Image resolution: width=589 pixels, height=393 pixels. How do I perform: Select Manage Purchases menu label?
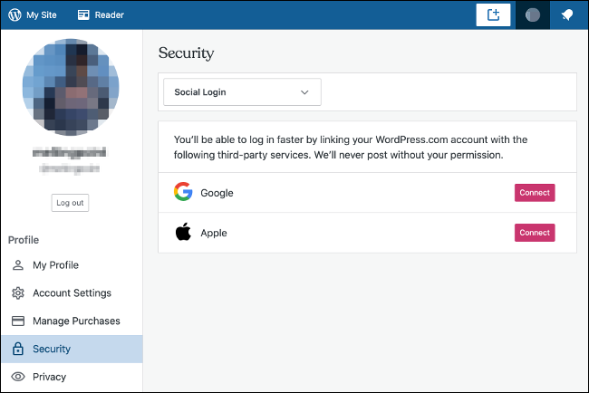coord(76,321)
